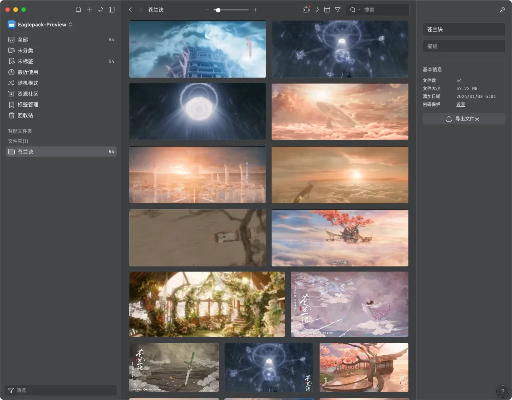Open help with the question mark button
Screen dimensions: 512x400
pos(503,391)
